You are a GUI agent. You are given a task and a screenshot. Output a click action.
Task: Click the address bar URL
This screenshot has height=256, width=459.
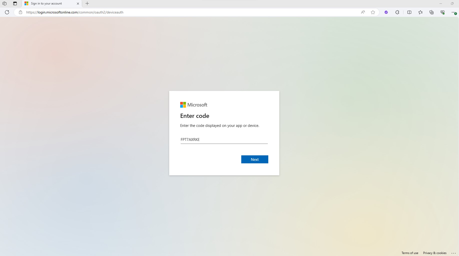click(75, 12)
